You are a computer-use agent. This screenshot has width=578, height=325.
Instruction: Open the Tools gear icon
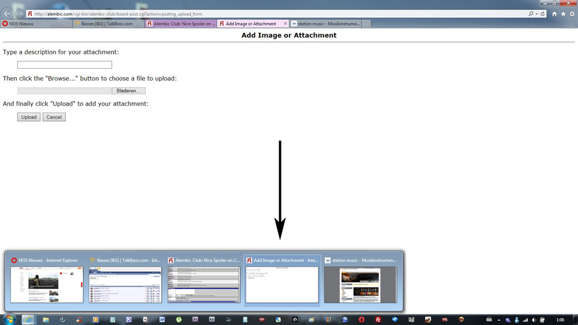pyautogui.click(x=572, y=13)
